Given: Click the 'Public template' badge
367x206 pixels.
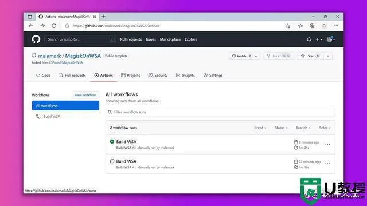Looking at the screenshot, I should [x=116, y=56].
